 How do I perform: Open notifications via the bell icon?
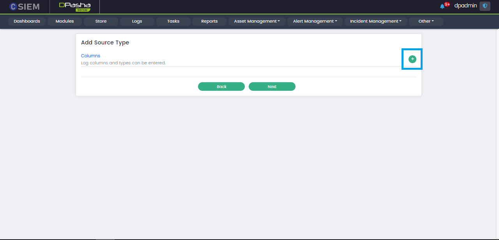pyautogui.click(x=442, y=6)
